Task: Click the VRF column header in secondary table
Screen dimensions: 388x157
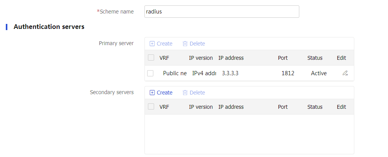Action: 164,107
